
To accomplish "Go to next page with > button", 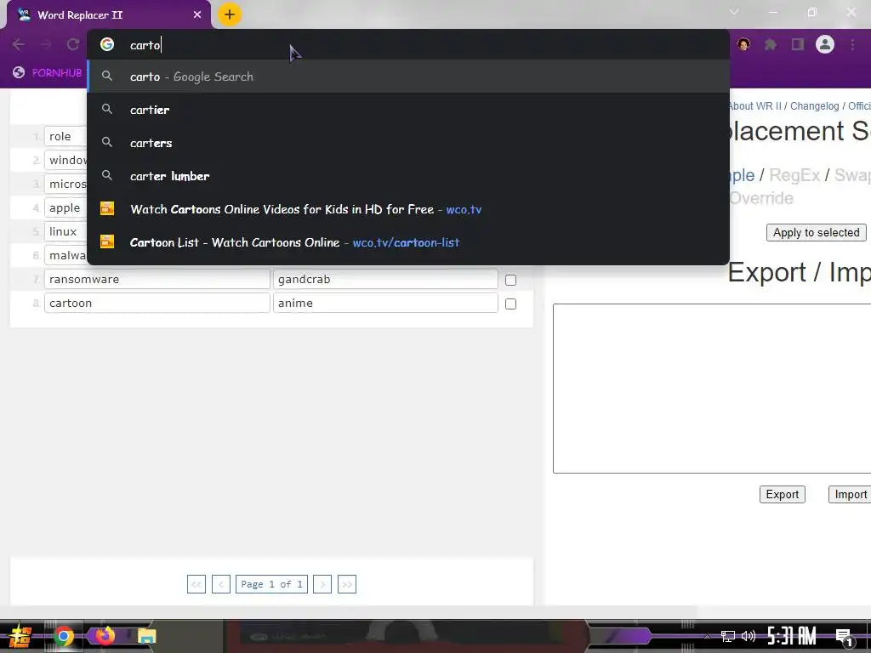I will pos(322,584).
